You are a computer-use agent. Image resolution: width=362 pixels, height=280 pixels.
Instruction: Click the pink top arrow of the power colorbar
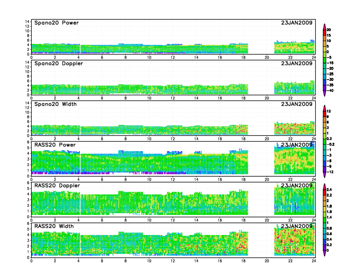pyautogui.click(x=325, y=27)
